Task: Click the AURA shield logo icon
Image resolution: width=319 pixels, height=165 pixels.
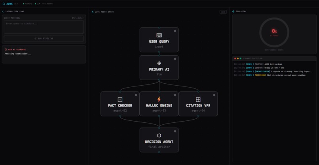Action: 4,4
